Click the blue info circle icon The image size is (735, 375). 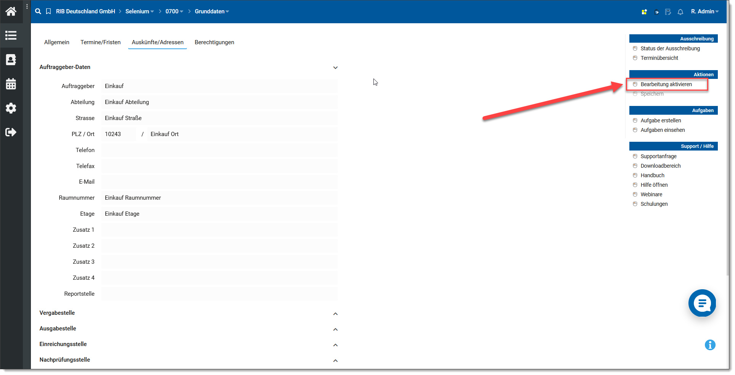710,345
